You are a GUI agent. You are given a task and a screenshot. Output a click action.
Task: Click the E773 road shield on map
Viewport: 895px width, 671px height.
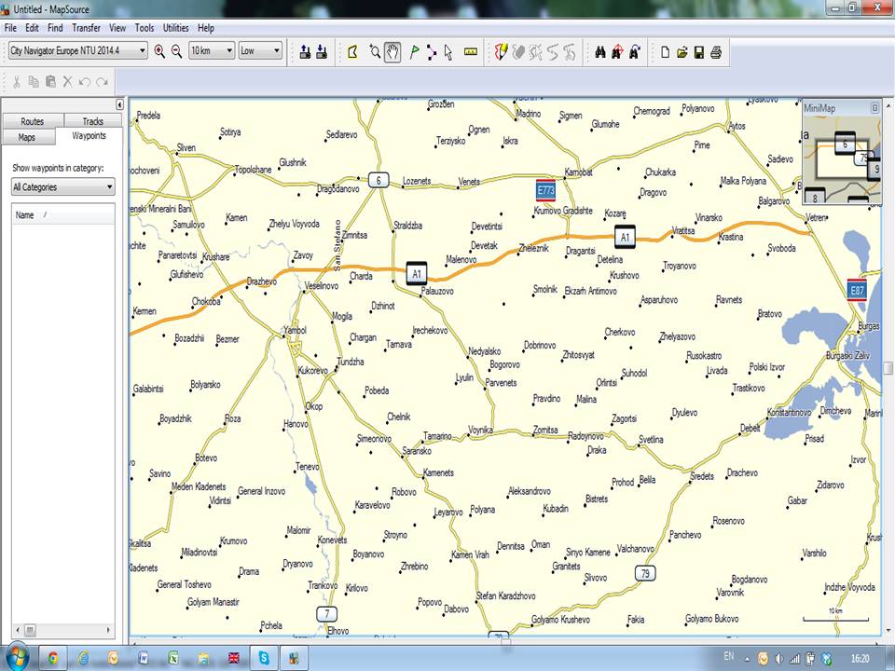point(545,190)
